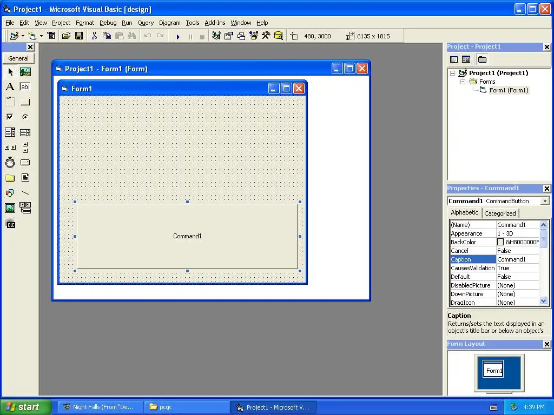Select the CommandButton control in the toolbox
The height and width of the screenshot is (415, 554).
coord(25,102)
